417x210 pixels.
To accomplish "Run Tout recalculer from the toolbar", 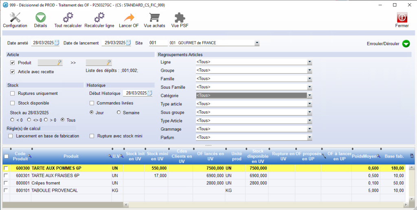I will click(x=68, y=18).
